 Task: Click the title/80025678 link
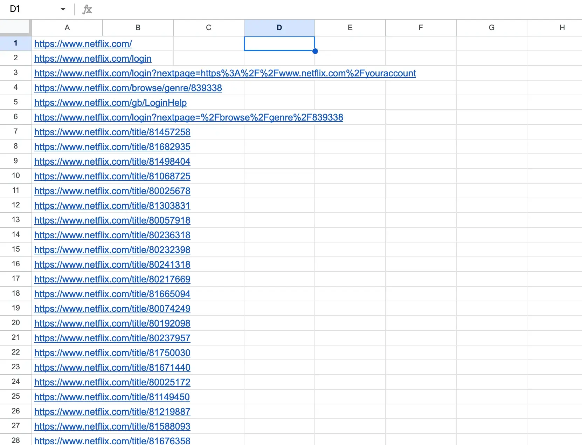pos(112,191)
